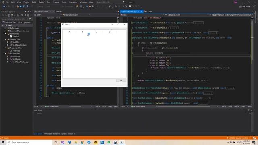Open the Watch 1 tab
The image size is (258, 145).
tap(71, 134)
